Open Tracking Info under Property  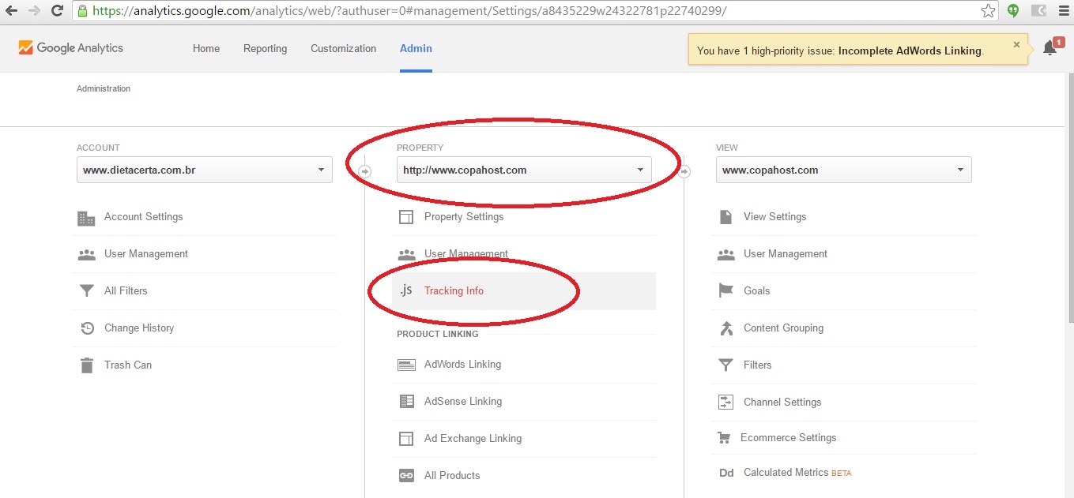pos(454,290)
